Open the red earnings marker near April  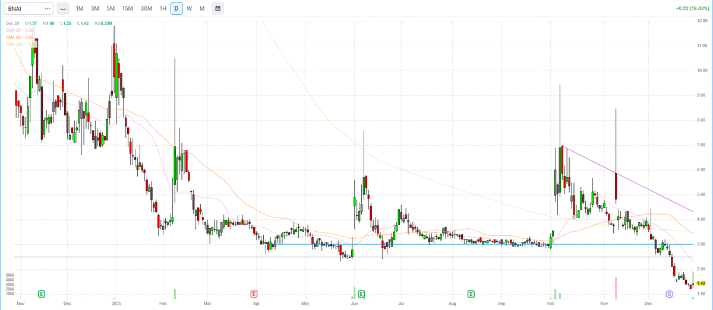254,294
